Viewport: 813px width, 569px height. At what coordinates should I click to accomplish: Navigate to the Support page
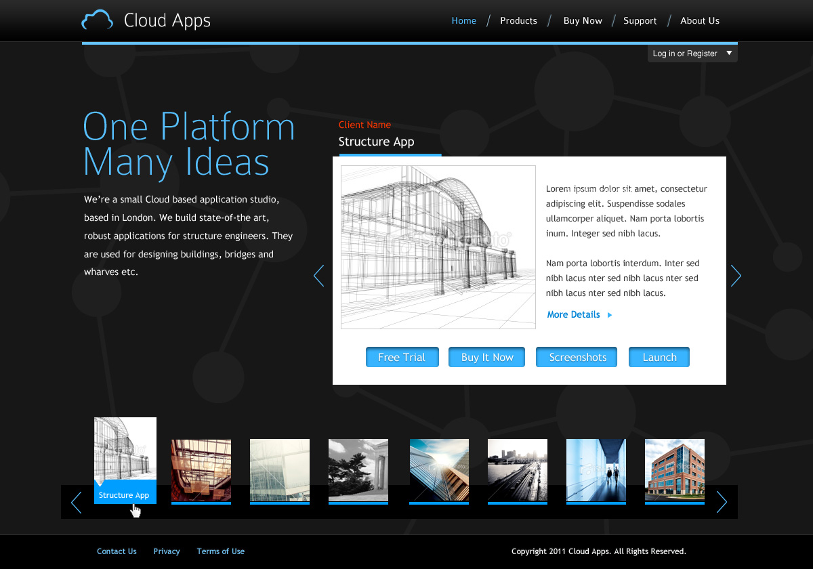point(640,21)
